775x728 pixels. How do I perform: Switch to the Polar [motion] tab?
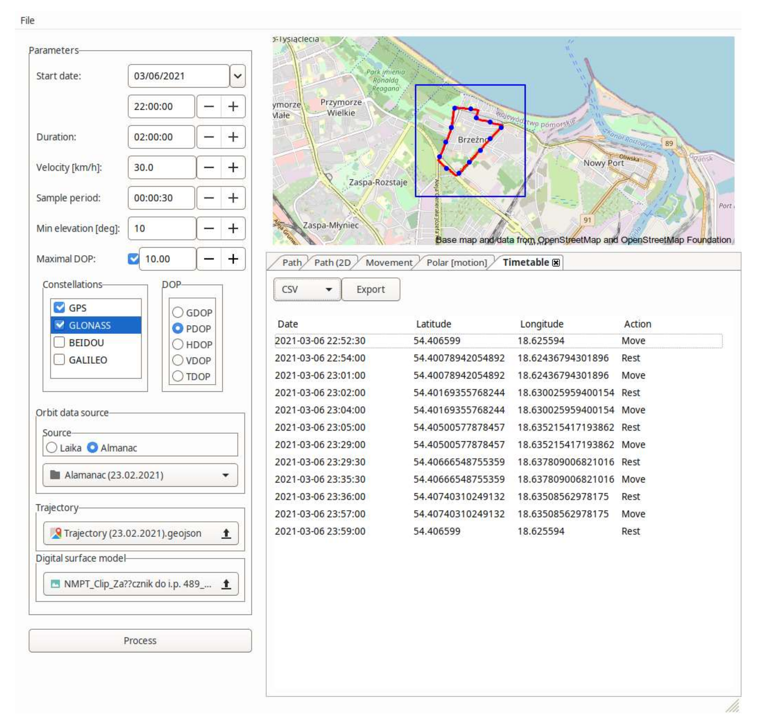tap(457, 263)
